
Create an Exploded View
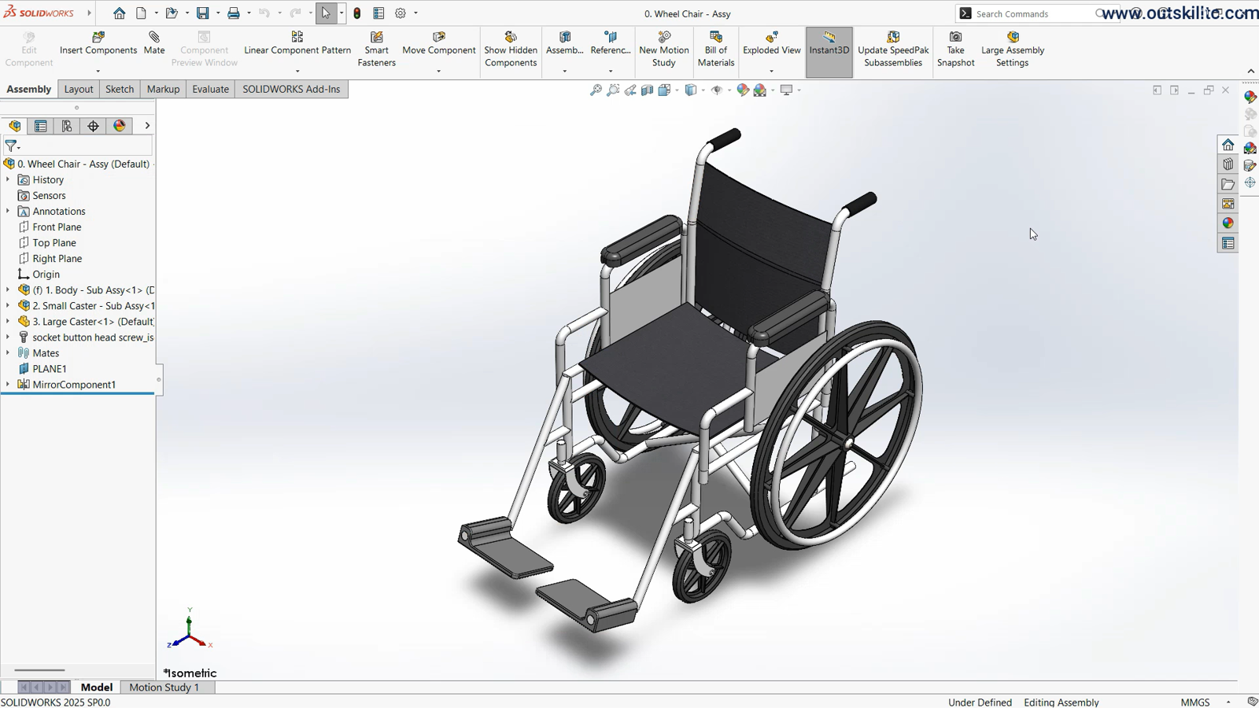[772, 43]
